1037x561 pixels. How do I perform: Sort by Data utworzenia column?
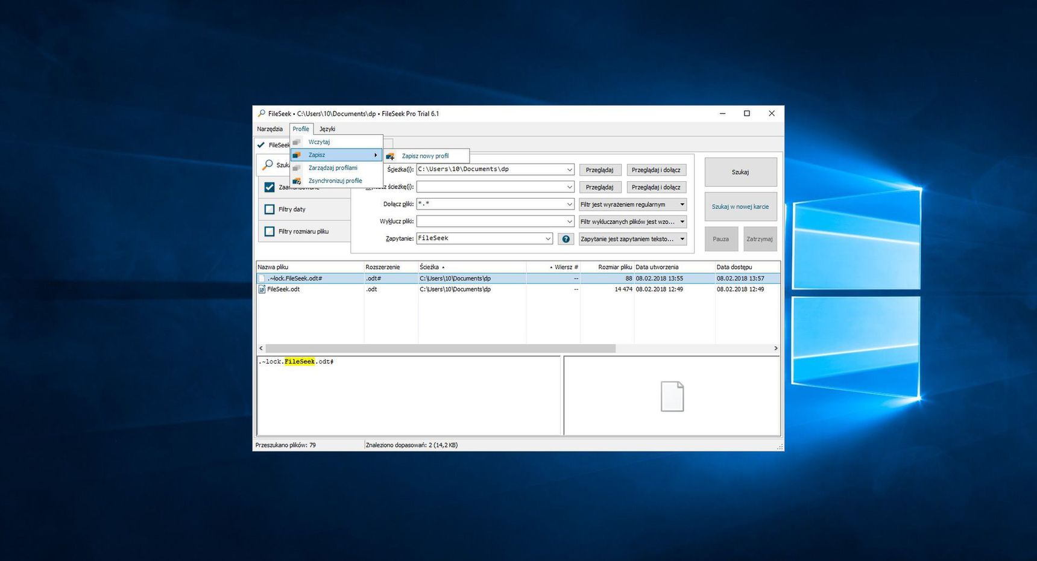675,267
